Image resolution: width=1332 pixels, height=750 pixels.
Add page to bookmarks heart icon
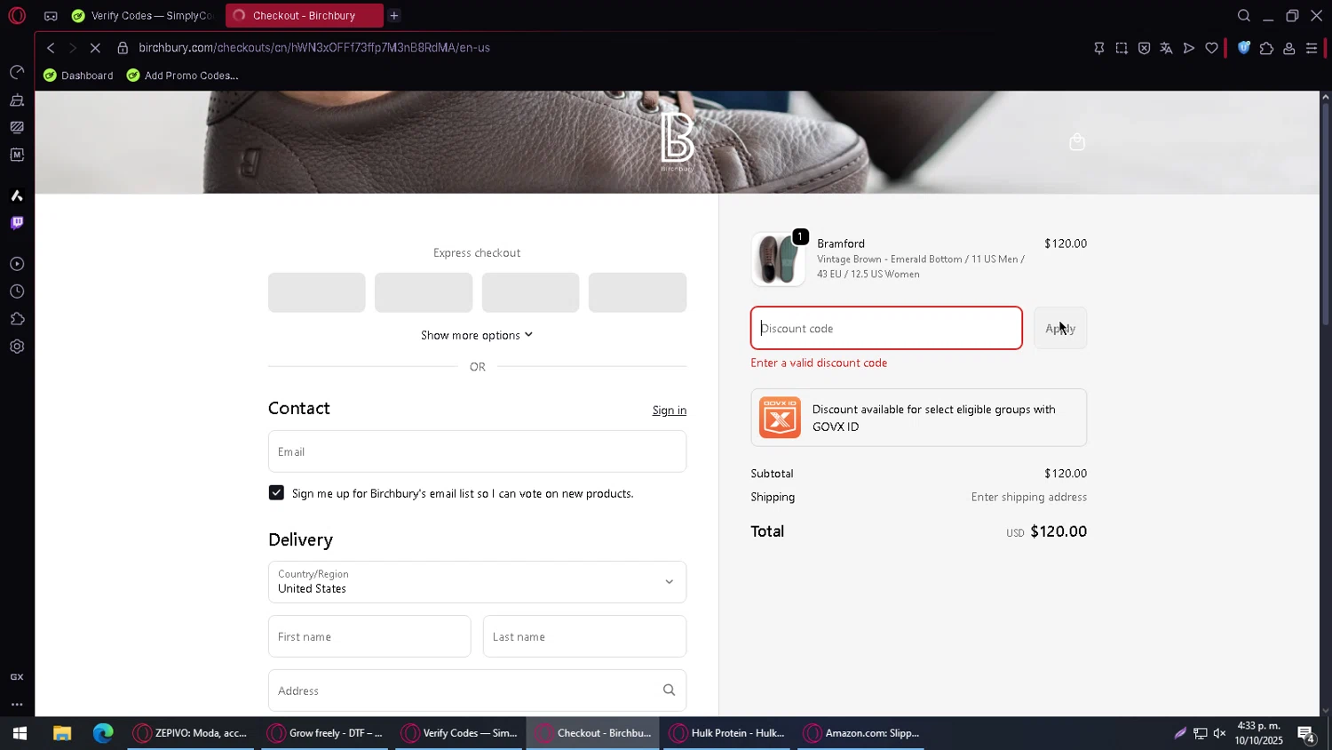click(x=1211, y=48)
